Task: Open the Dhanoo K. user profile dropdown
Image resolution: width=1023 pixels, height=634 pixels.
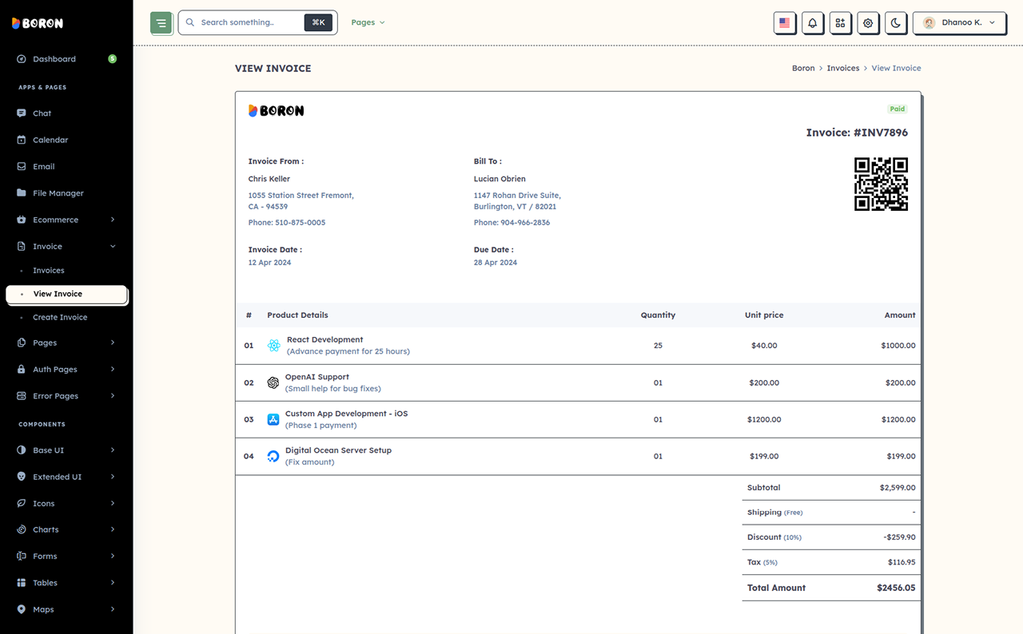Action: [x=959, y=23]
